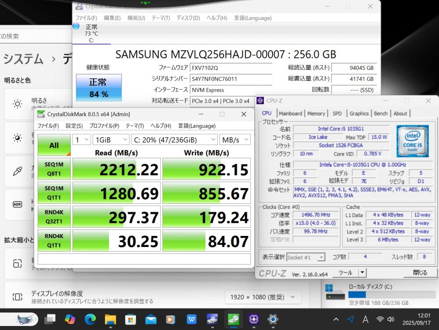Click the CrystalDiskMark title bar app icon
Viewport: 439px width, 330px height.
pyautogui.click(x=41, y=114)
